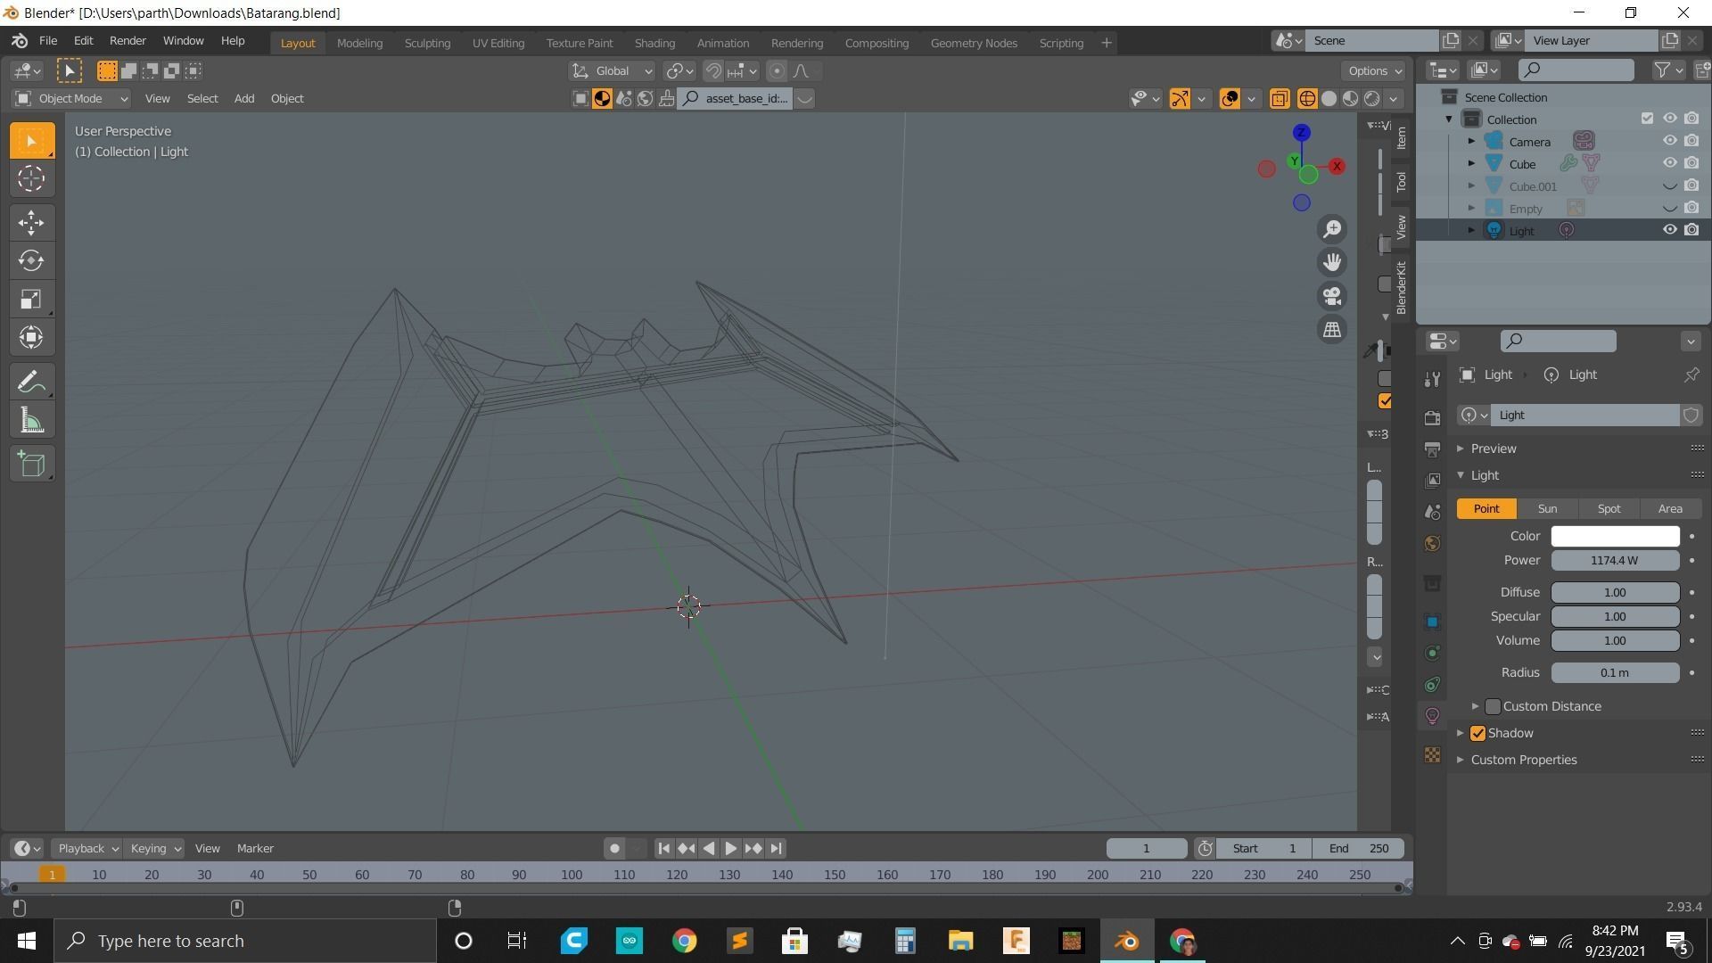Open Marker menu in timeline
This screenshot has width=1712, height=963.
pyautogui.click(x=255, y=849)
